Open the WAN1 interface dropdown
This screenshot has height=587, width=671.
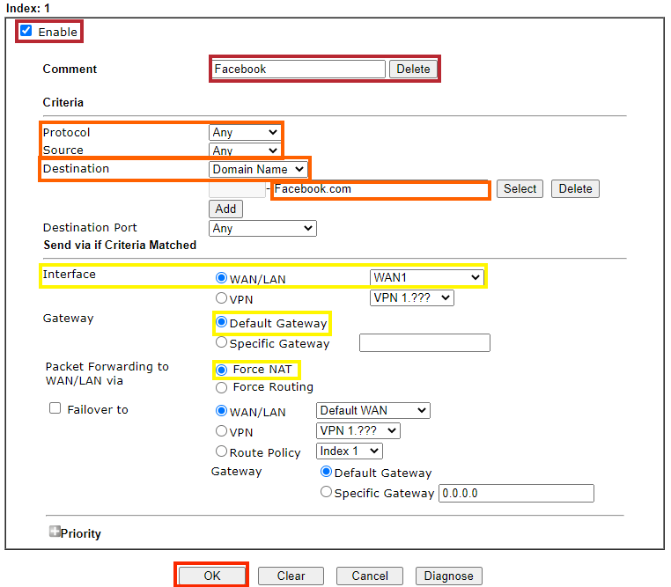(427, 277)
